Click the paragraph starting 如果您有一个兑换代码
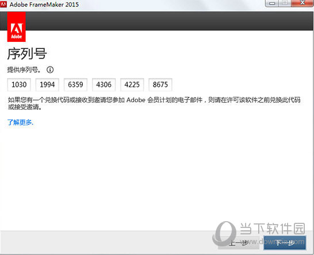 (x=154, y=103)
